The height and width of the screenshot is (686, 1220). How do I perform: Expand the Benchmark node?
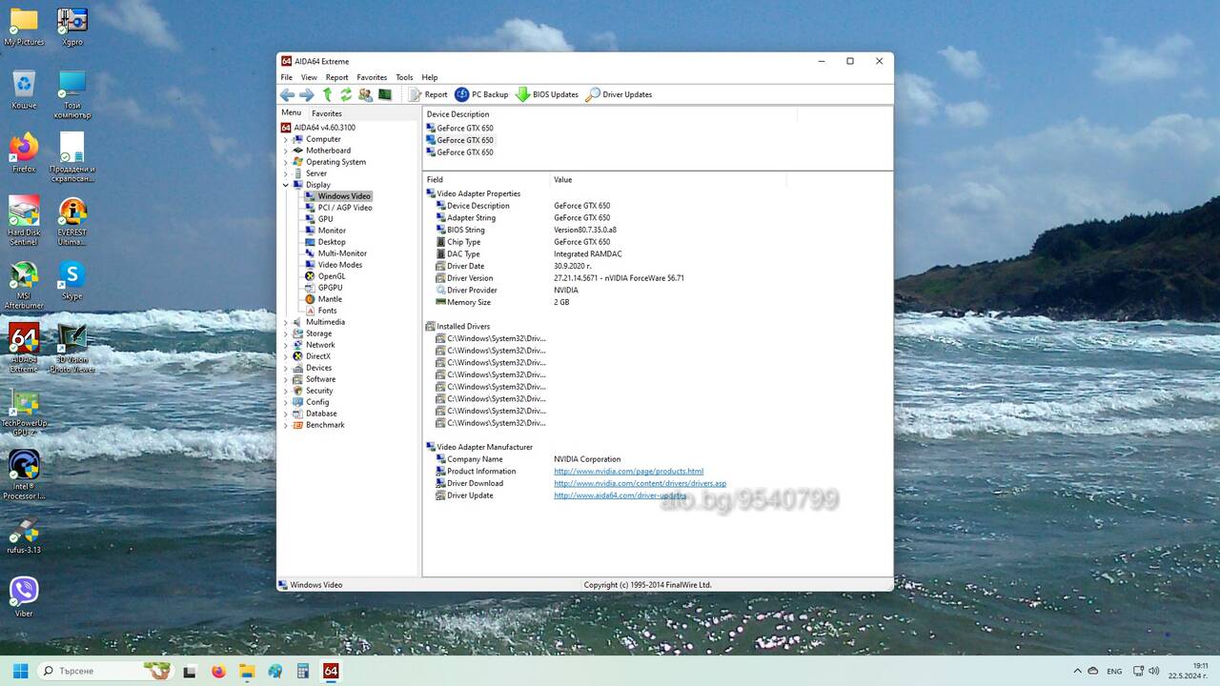[285, 425]
